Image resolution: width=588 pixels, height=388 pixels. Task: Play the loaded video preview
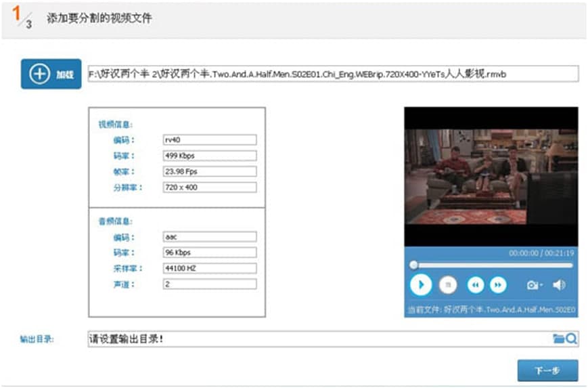[x=420, y=285]
